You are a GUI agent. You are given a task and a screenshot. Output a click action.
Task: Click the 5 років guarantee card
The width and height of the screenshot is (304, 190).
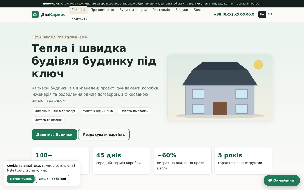click(243, 161)
